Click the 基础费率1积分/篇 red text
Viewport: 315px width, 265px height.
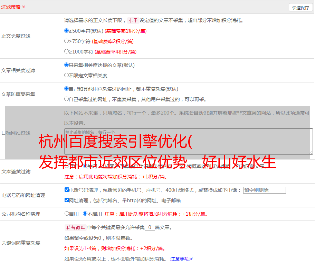point(126,31)
